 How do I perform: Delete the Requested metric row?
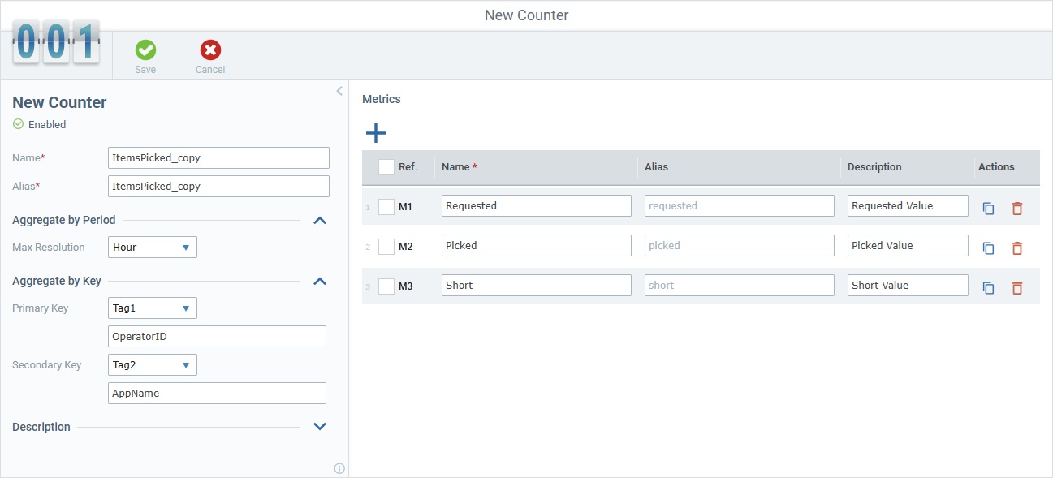(1016, 209)
